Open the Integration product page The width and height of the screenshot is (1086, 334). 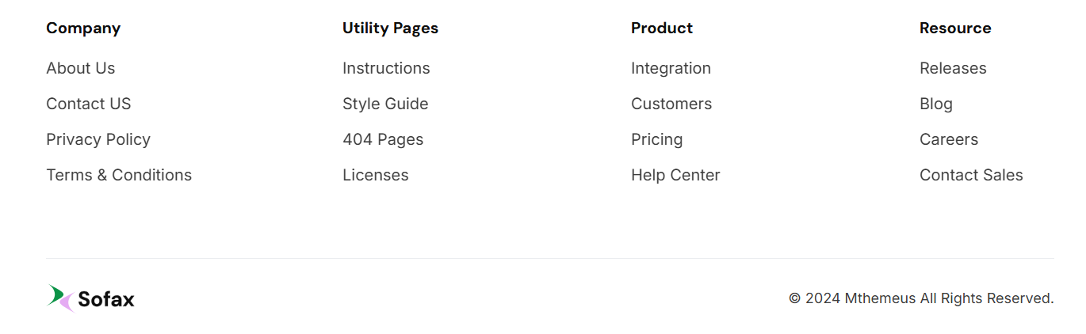click(671, 68)
